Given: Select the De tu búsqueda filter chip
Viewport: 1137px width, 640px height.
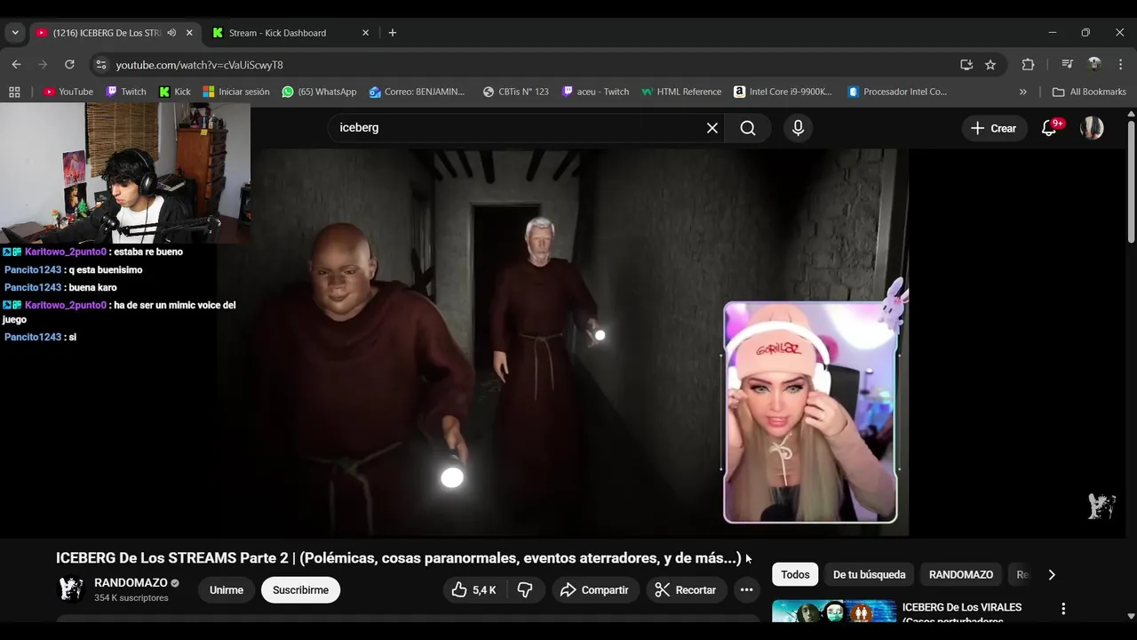Looking at the screenshot, I should click(869, 574).
